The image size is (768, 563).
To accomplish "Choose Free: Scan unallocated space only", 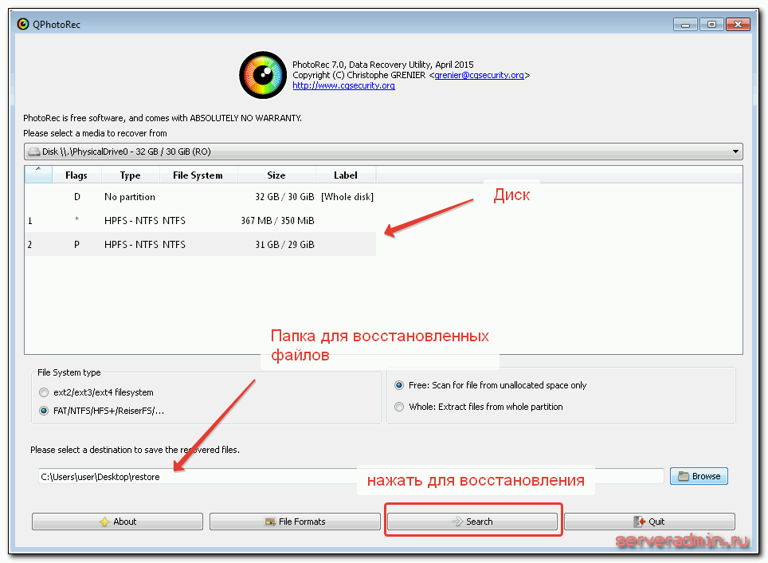I will (x=400, y=385).
